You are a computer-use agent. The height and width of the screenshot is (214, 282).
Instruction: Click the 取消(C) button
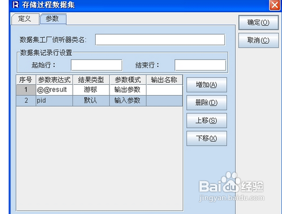258,40
